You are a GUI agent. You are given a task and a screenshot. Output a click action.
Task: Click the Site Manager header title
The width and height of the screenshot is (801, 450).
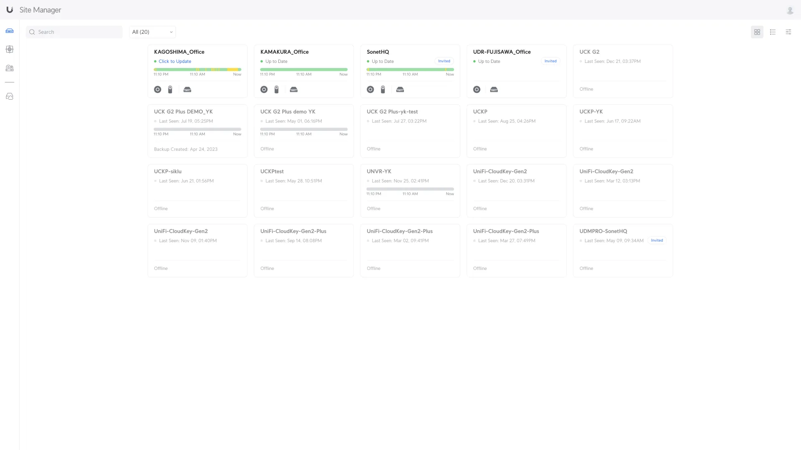click(40, 10)
